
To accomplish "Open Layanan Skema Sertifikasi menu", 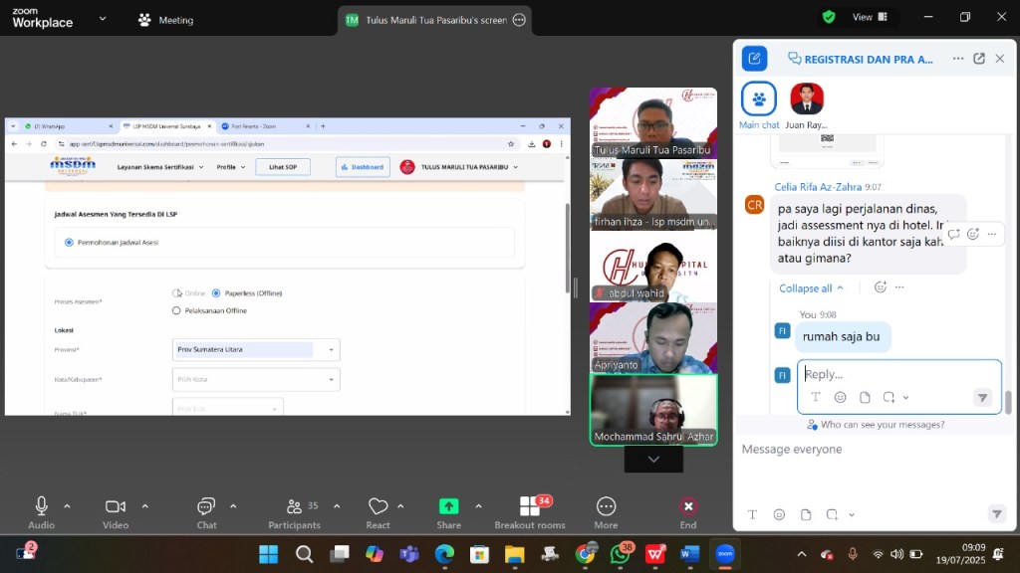I will coord(159,167).
